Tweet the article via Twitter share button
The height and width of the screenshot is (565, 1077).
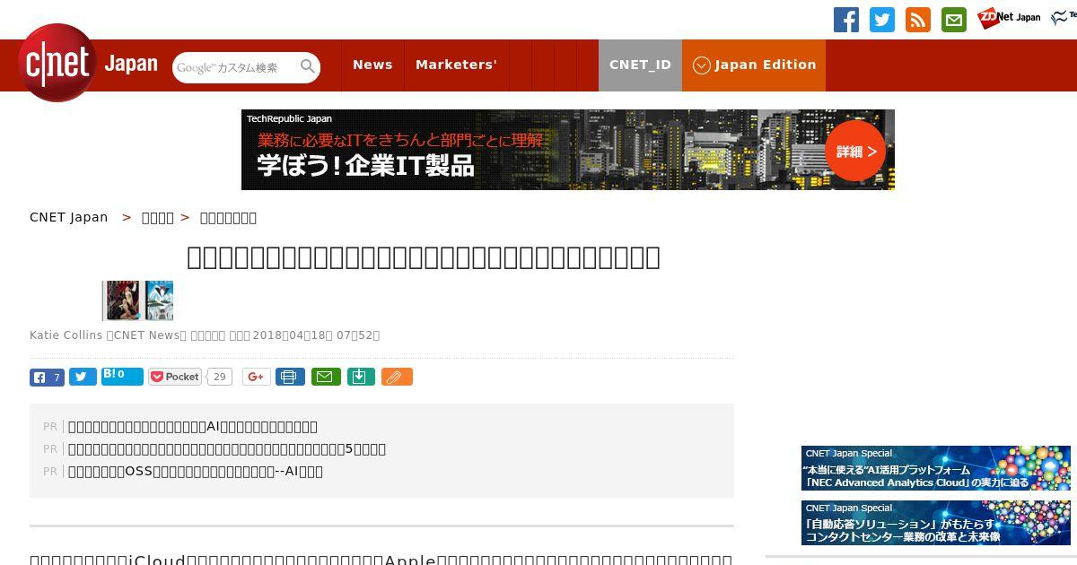(x=83, y=377)
